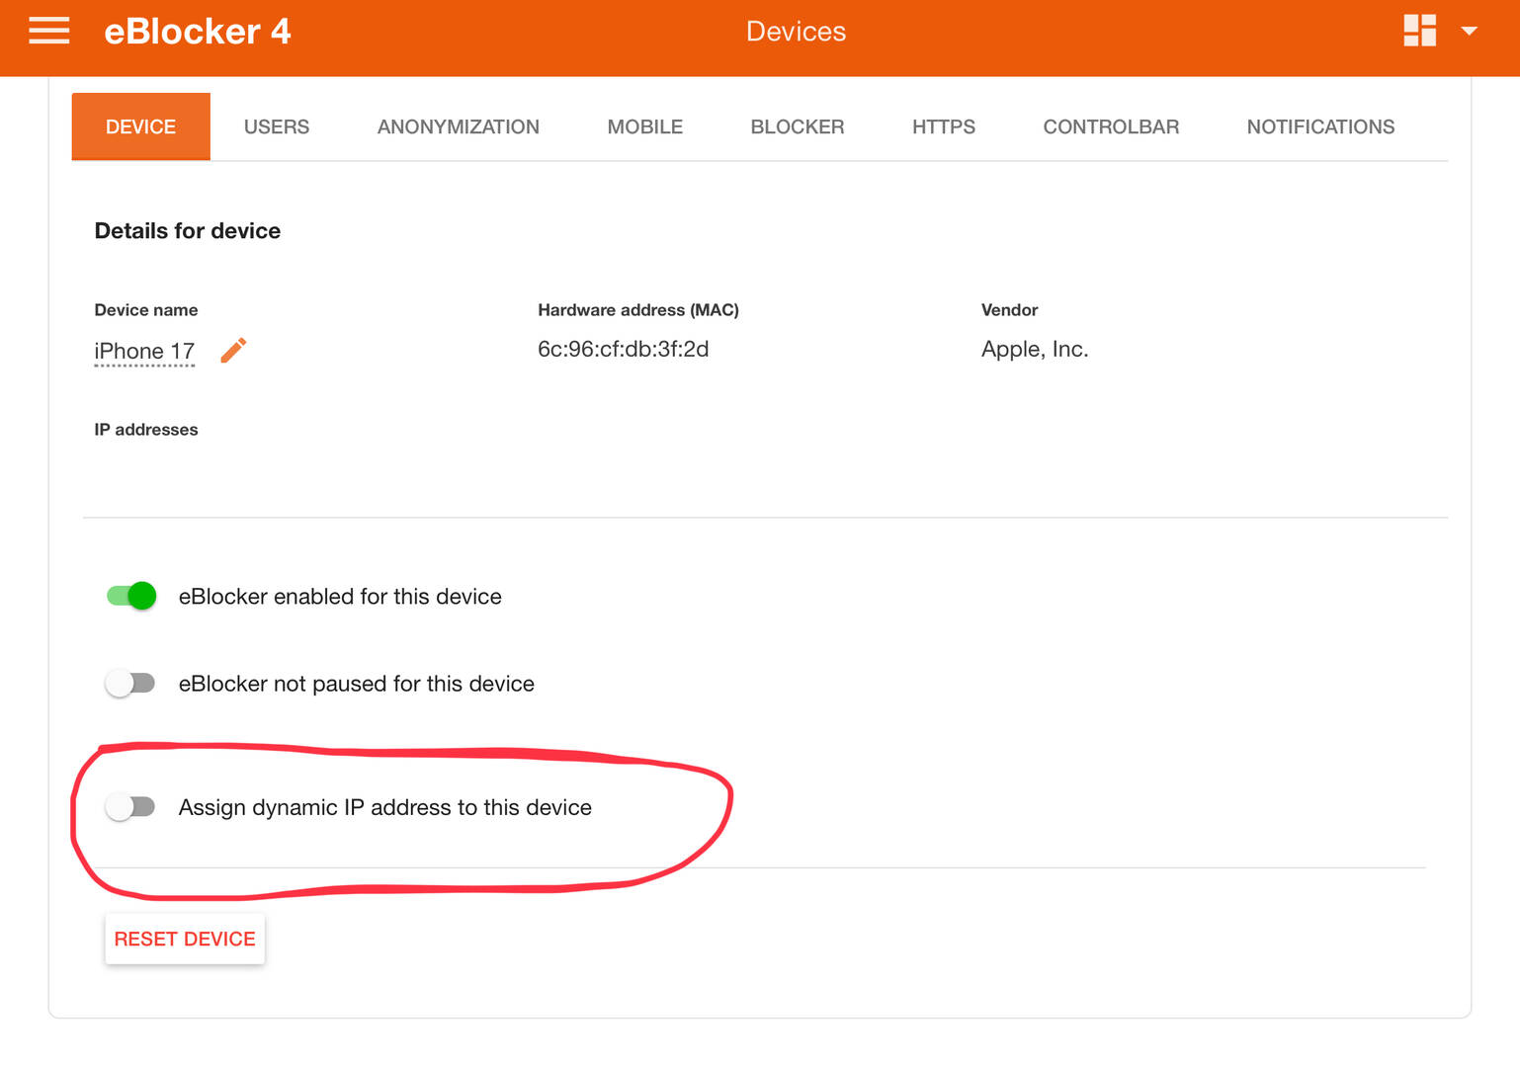Open the NOTIFICATIONS tab

(x=1320, y=126)
